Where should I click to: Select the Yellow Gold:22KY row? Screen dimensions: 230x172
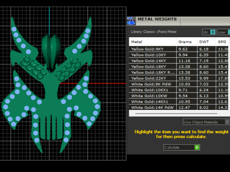coord(179,78)
